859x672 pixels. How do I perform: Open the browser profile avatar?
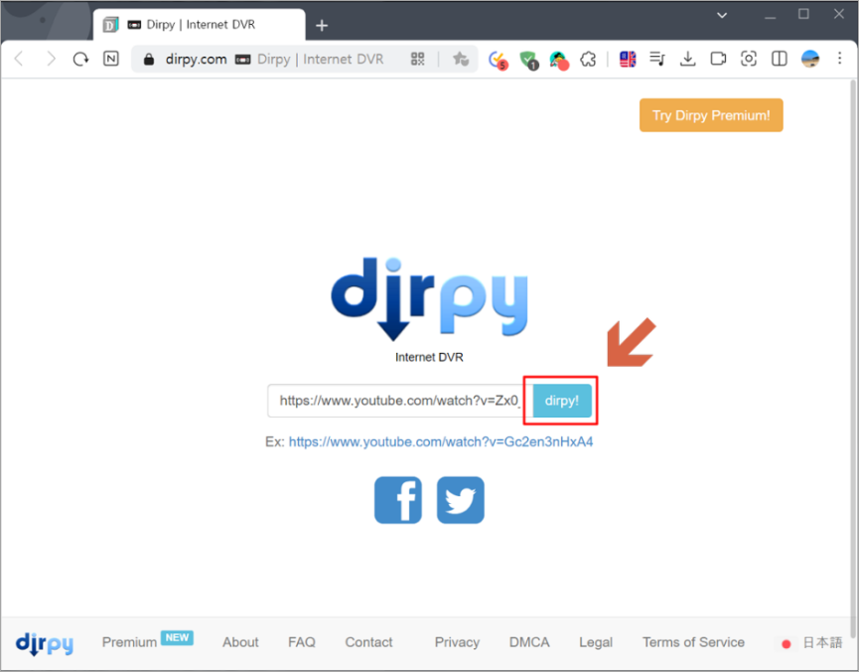point(809,59)
